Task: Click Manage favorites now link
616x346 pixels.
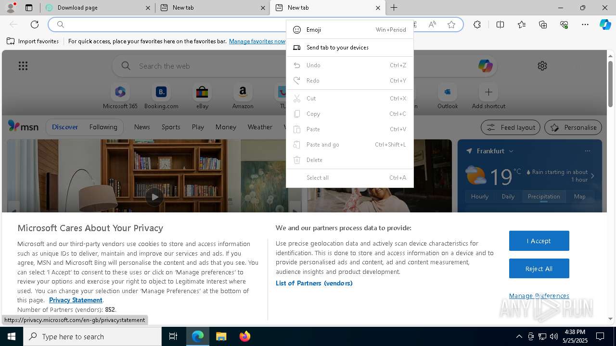Action: tap(257, 41)
